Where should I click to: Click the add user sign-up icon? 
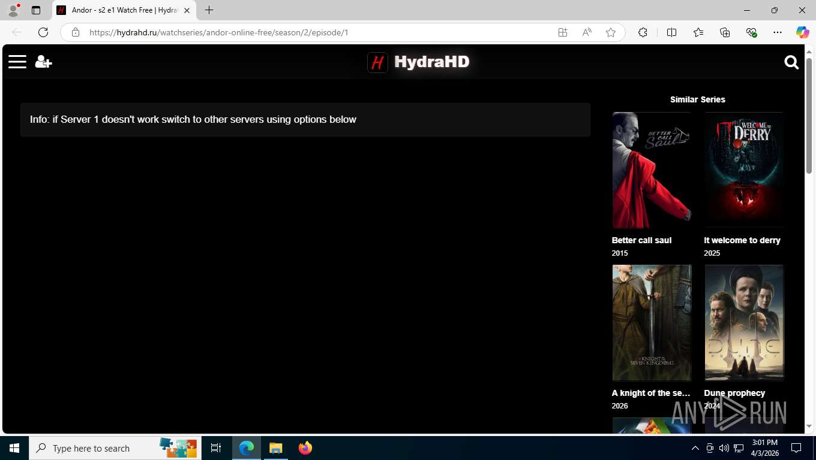pos(43,62)
